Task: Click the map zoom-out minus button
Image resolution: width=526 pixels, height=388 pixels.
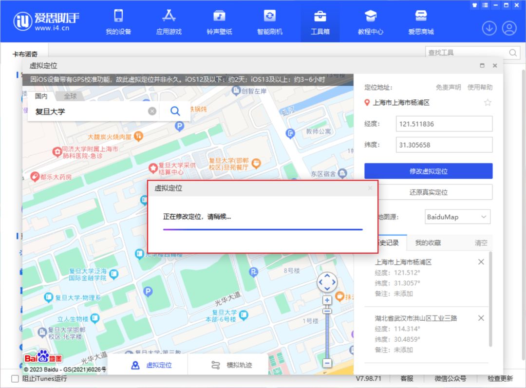Action: (327, 363)
